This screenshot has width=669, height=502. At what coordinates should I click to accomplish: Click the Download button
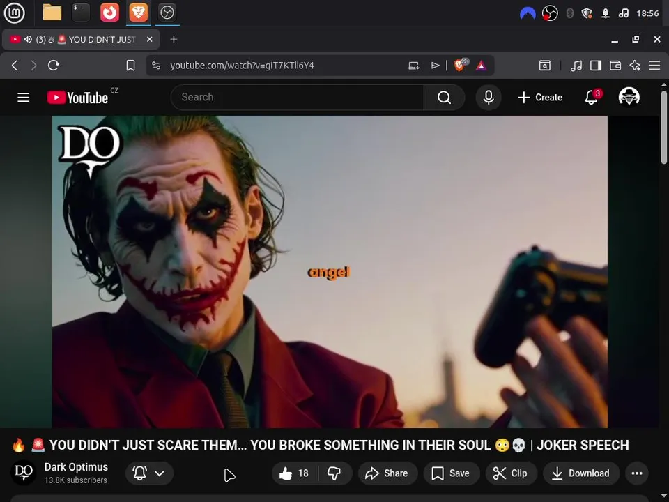tap(581, 473)
